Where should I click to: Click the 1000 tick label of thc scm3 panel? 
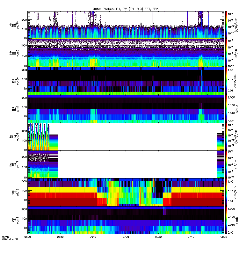coord(24,157)
